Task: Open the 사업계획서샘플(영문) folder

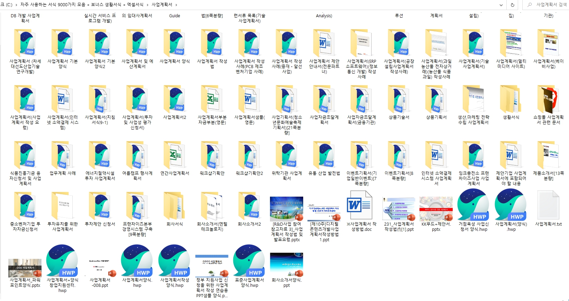Action: point(249,99)
